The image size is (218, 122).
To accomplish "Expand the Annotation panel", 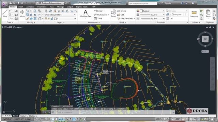I will (94, 22).
